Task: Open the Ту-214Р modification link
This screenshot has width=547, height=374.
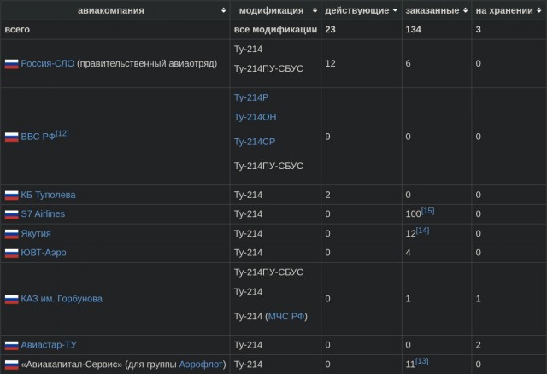Action: point(251,97)
